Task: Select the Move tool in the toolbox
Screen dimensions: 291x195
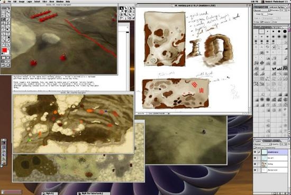Action: pos(8,12)
